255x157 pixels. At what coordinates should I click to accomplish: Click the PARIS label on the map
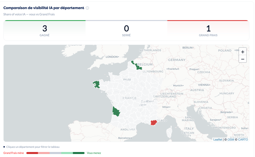[127, 80]
